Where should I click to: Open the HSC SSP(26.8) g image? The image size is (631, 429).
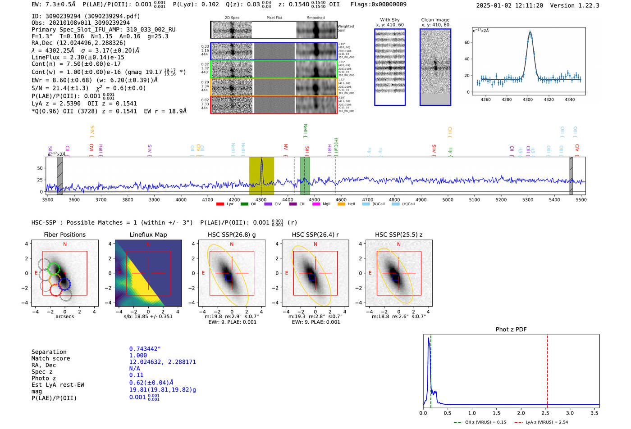232,273
